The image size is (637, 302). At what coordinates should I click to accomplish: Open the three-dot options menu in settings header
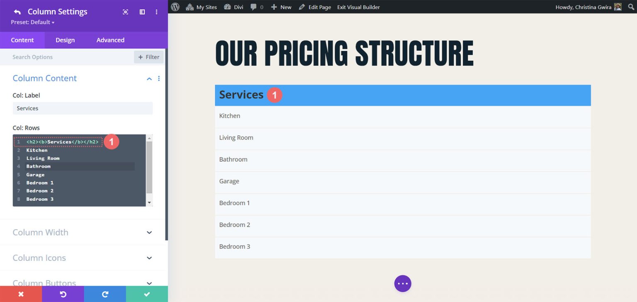point(156,12)
